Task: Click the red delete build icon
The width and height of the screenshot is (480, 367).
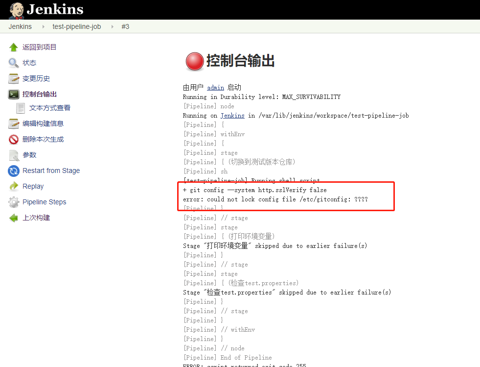Action: click(x=14, y=139)
